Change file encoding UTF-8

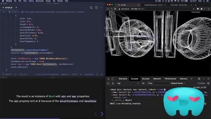(x=75, y=74)
